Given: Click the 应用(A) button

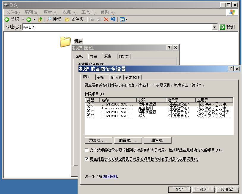Looking at the screenshot, I should coord(227,189).
